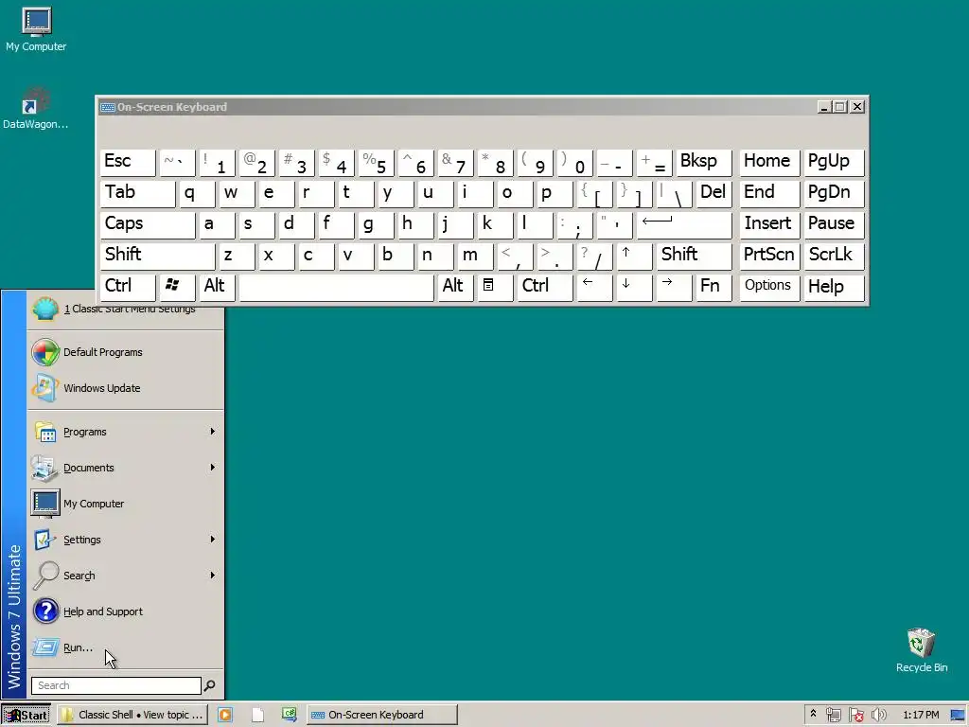
Task: Expand the Settings submenu
Action: (126, 539)
